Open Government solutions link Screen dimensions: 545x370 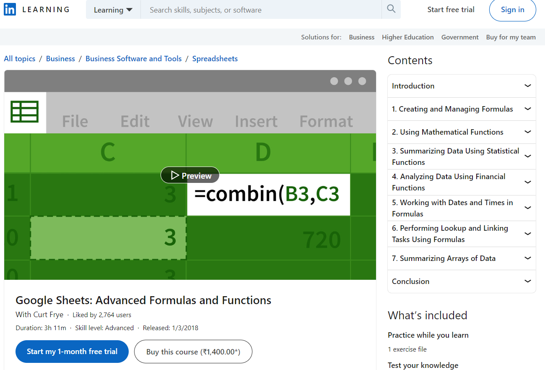[x=460, y=37]
